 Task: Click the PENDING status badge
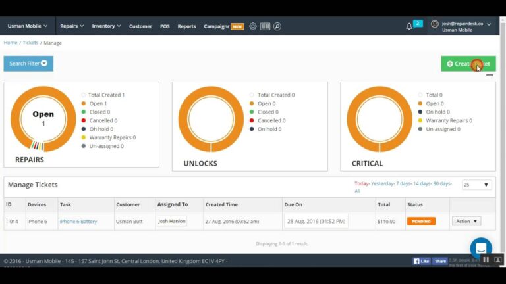click(421, 221)
